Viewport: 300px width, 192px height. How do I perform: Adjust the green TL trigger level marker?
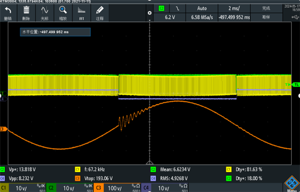[296, 84]
